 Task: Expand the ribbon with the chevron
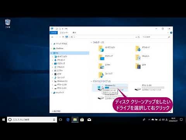(x=168, y=33)
